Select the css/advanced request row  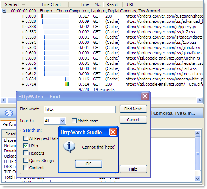tap(103, 21)
